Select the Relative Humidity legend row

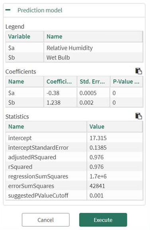[74, 48]
